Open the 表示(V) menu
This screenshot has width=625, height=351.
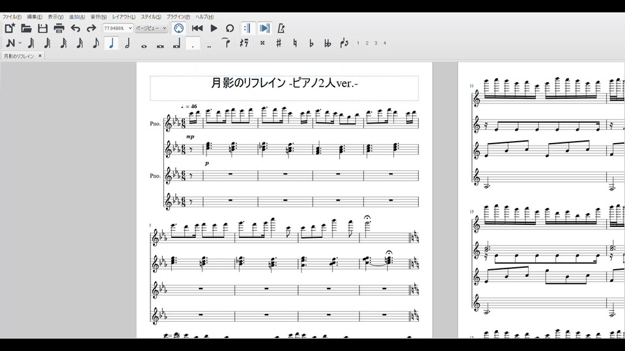tap(56, 17)
